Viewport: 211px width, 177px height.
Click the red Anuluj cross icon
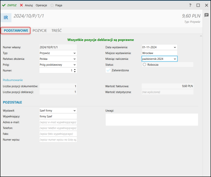21,5
